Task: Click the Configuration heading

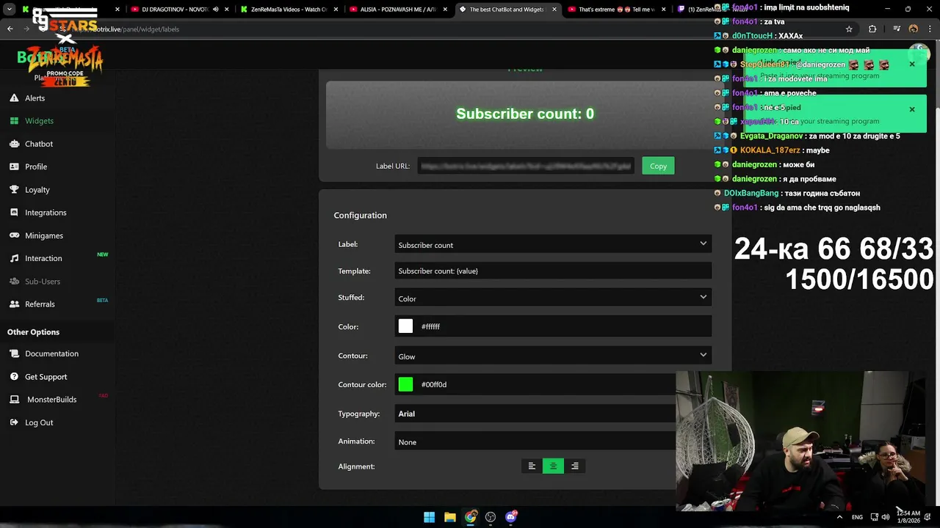Action: coord(360,215)
